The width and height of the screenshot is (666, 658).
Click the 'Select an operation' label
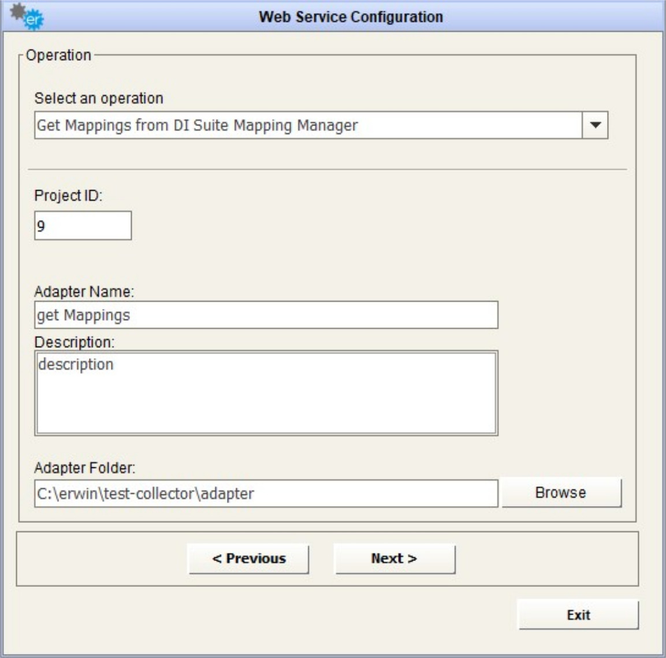tap(99, 98)
